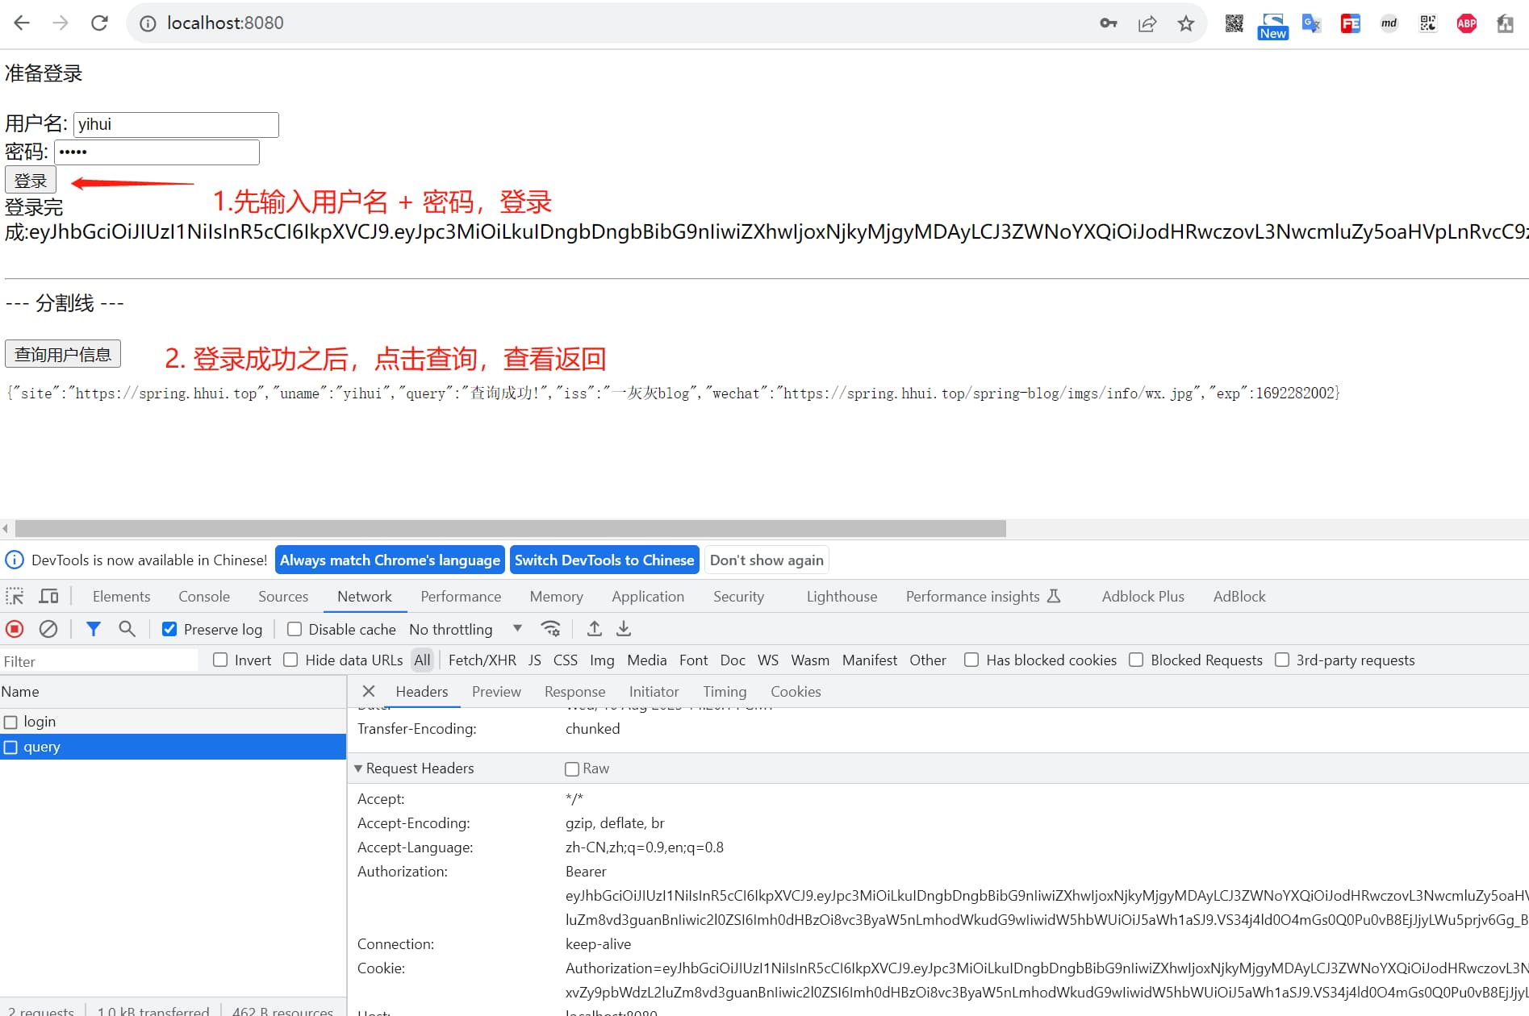The width and height of the screenshot is (1529, 1016).
Task: Open network search with magnifier icon
Action: tap(127, 629)
